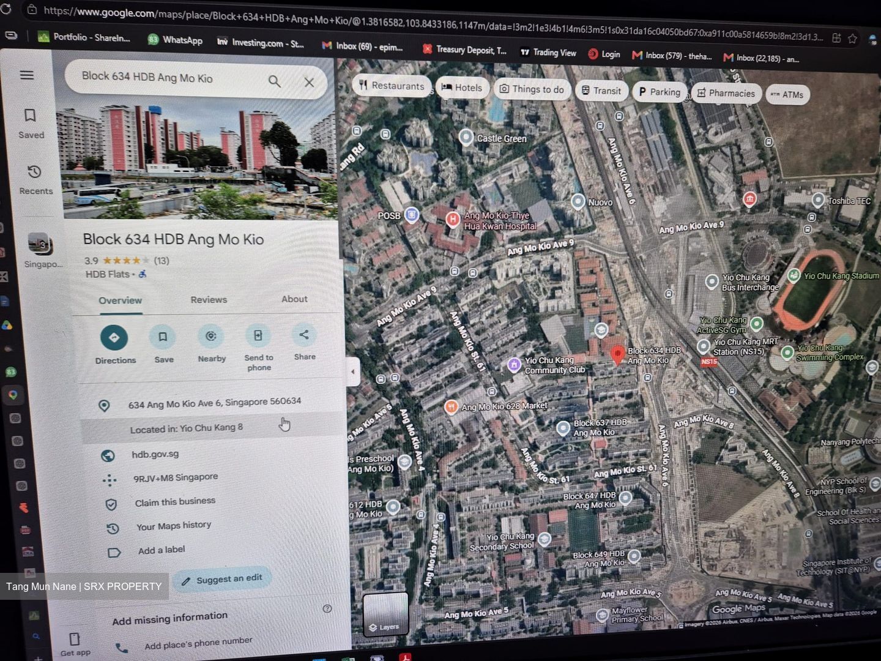Viewport: 881px width, 661px height.
Task: Switch to the About tab
Action: (x=294, y=299)
